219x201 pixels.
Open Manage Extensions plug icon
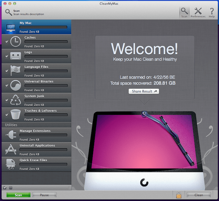(x=11, y=135)
